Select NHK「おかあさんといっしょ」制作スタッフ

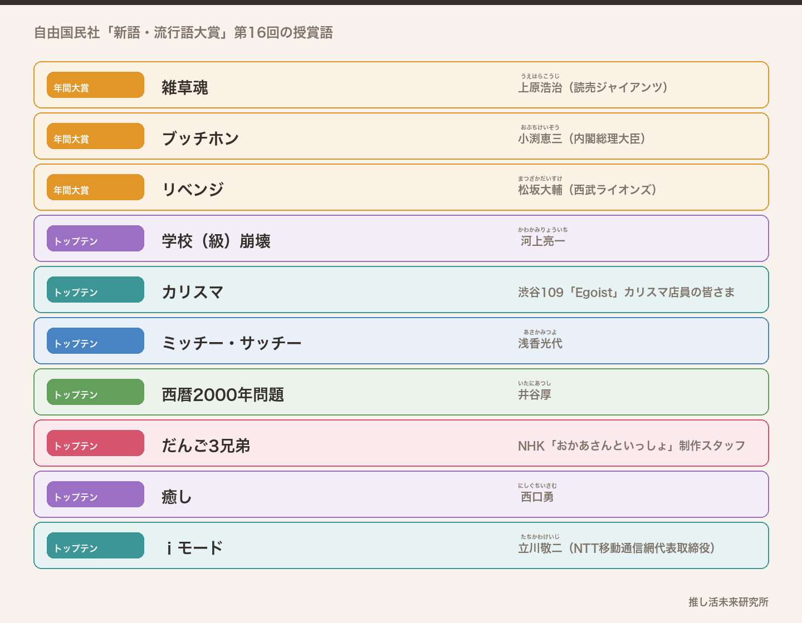click(x=632, y=446)
